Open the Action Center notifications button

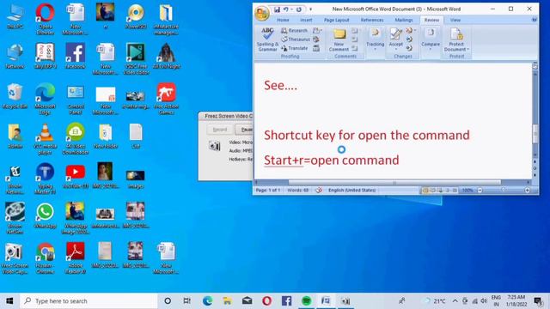coord(538,300)
